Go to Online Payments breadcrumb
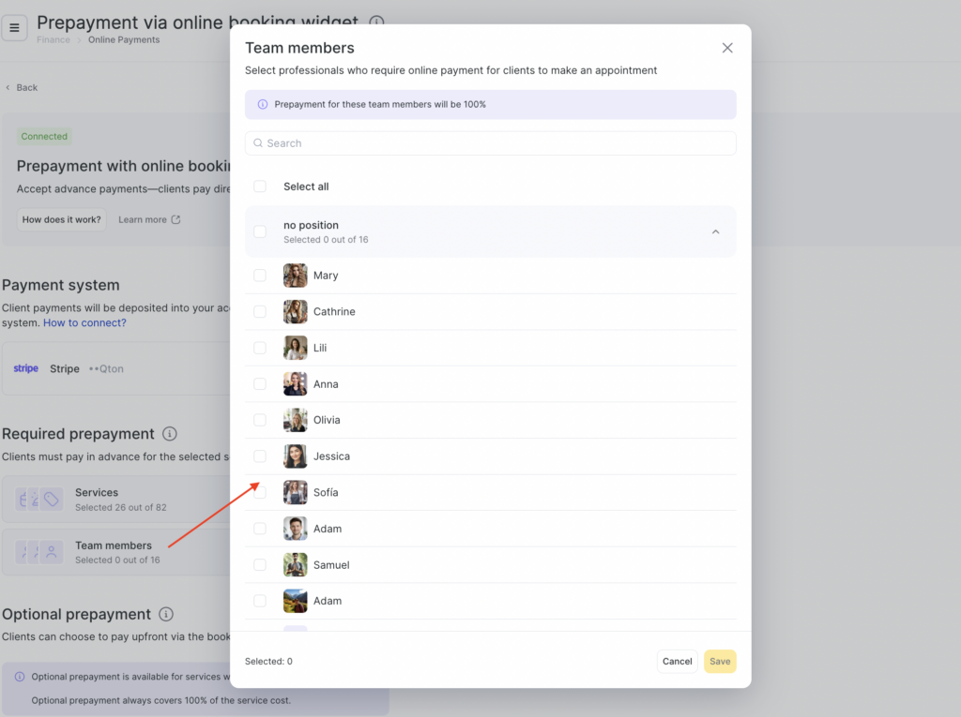Viewport: 961px width, 717px height. pyautogui.click(x=124, y=40)
